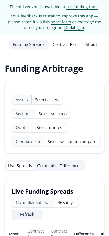Switch to Funding Spreads nav tab
109x236 pixels.
point(28,44)
